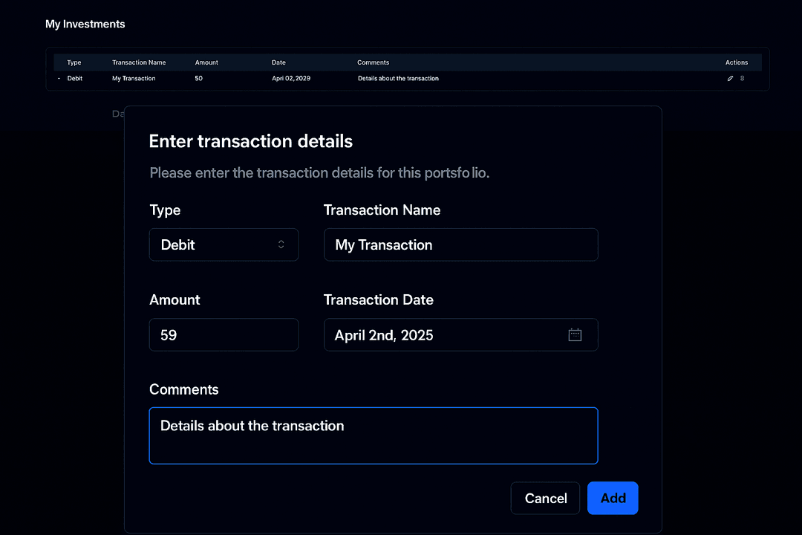
Task: Click the Type column header
Action: [x=74, y=62]
